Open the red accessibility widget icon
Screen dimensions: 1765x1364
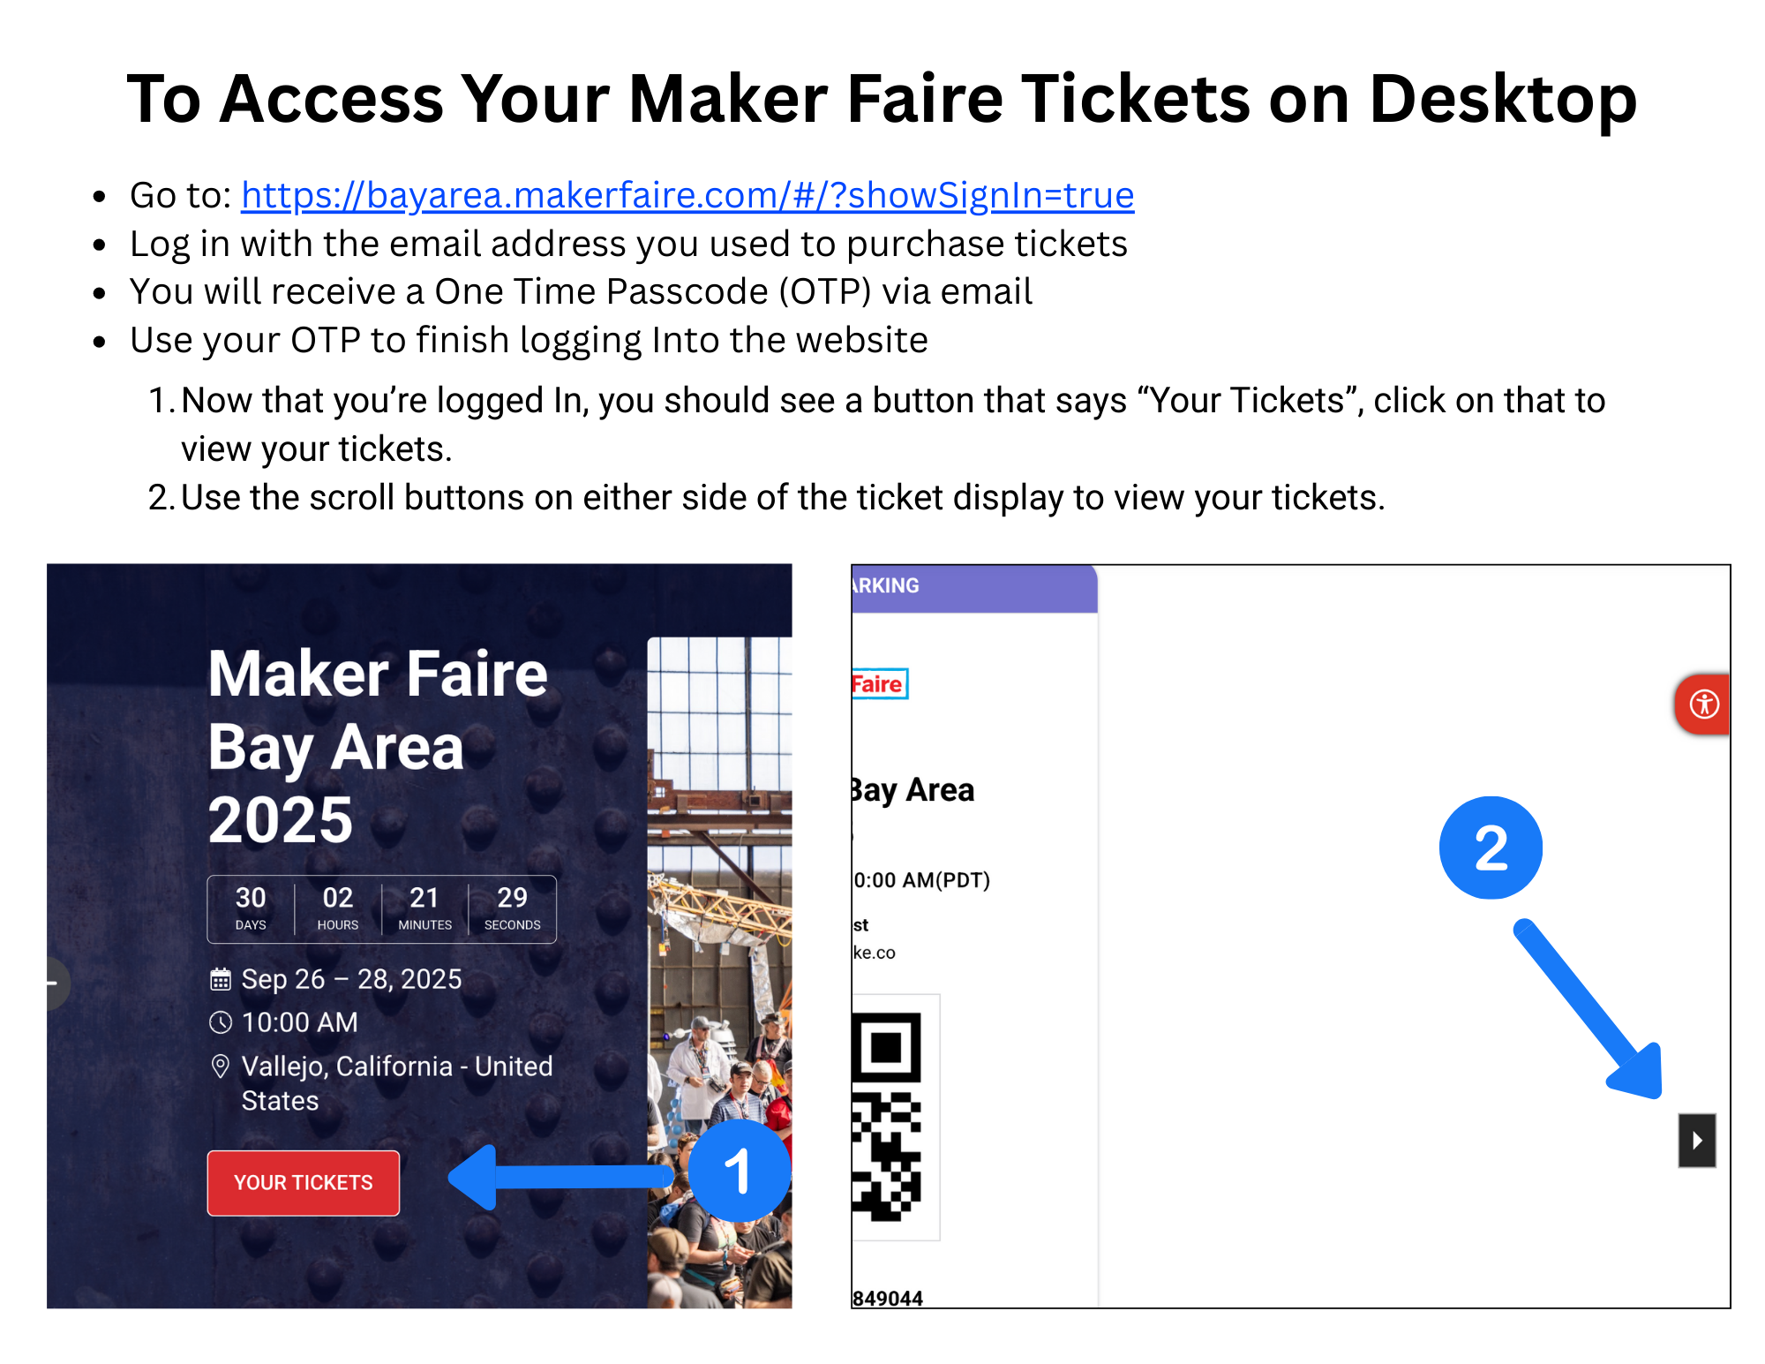[1703, 705]
